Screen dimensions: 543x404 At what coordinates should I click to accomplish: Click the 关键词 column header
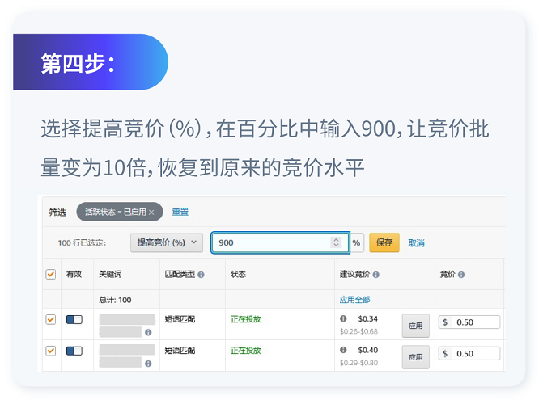[x=110, y=274]
